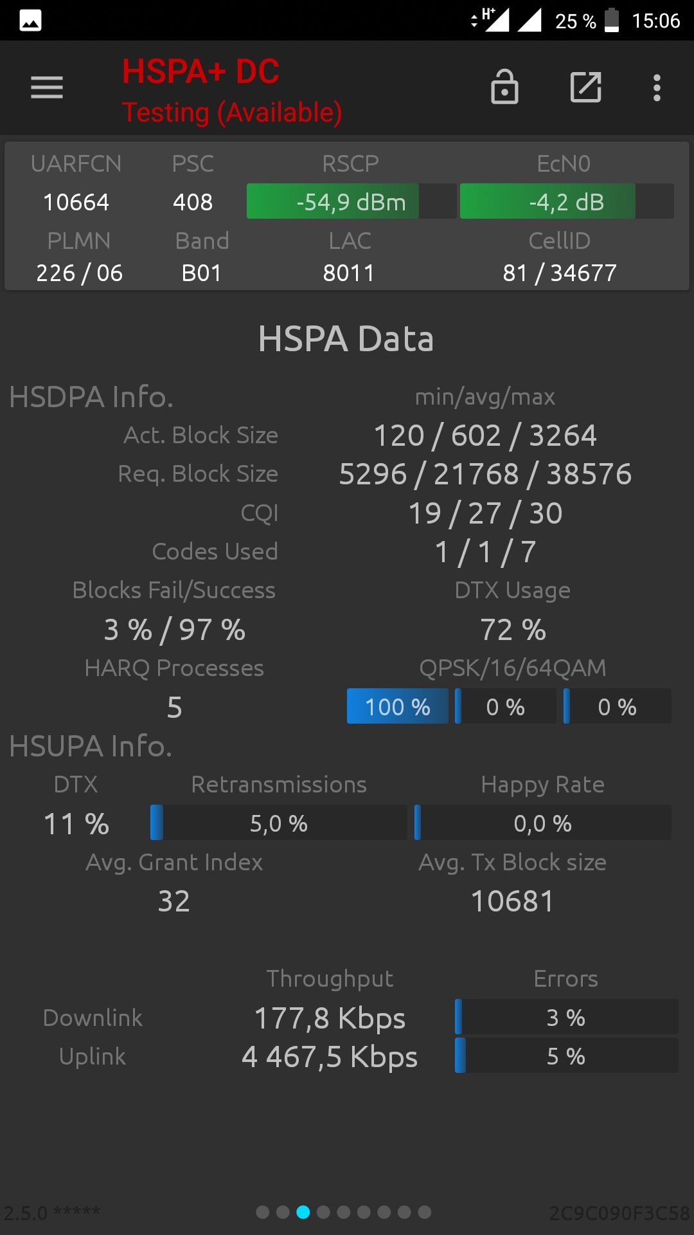Tap the QPSK 100 % modulation bar
This screenshot has width=694, height=1235.
click(x=398, y=706)
